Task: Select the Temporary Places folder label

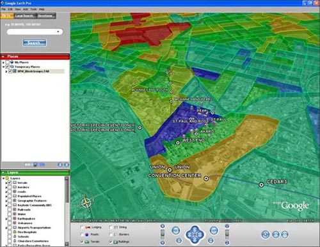Action: click(28, 67)
